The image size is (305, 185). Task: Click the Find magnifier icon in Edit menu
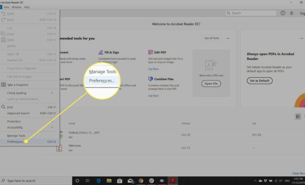point(3,107)
